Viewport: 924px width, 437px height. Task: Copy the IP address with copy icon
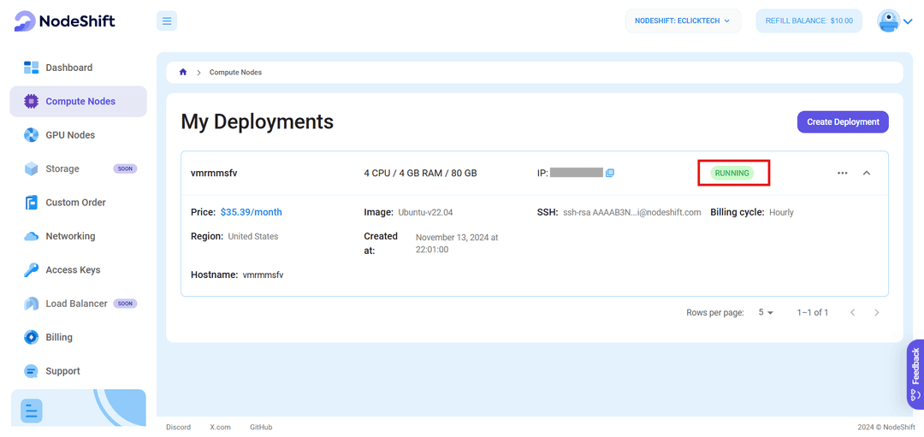[x=610, y=173]
